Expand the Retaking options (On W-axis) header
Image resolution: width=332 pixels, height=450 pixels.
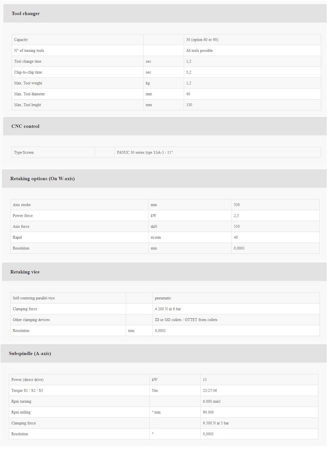(x=42, y=179)
